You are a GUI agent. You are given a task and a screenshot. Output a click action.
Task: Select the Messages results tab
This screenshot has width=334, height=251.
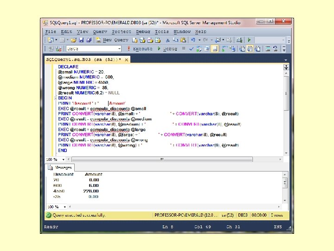click(x=60, y=167)
